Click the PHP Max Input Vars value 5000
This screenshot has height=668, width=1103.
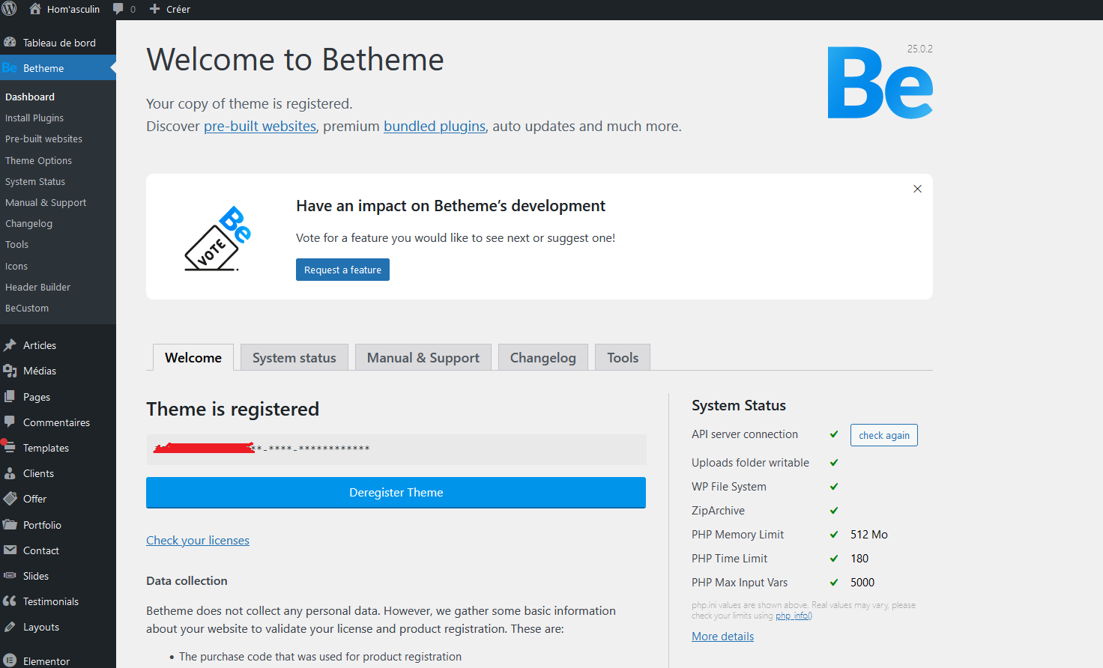coord(862,582)
